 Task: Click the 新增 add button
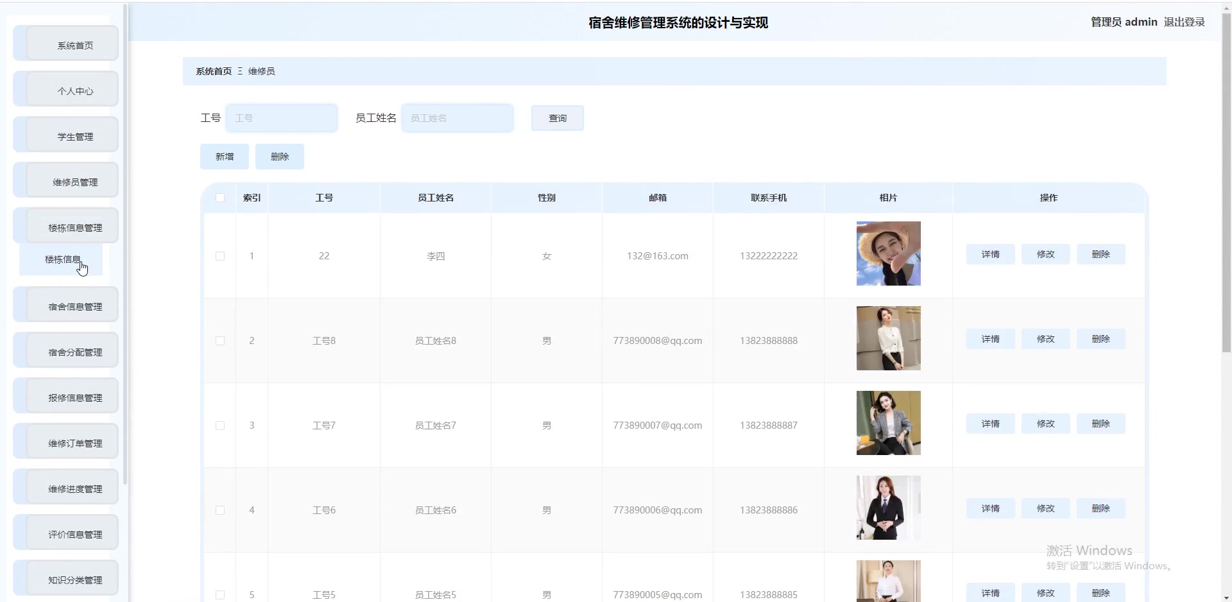tap(224, 156)
